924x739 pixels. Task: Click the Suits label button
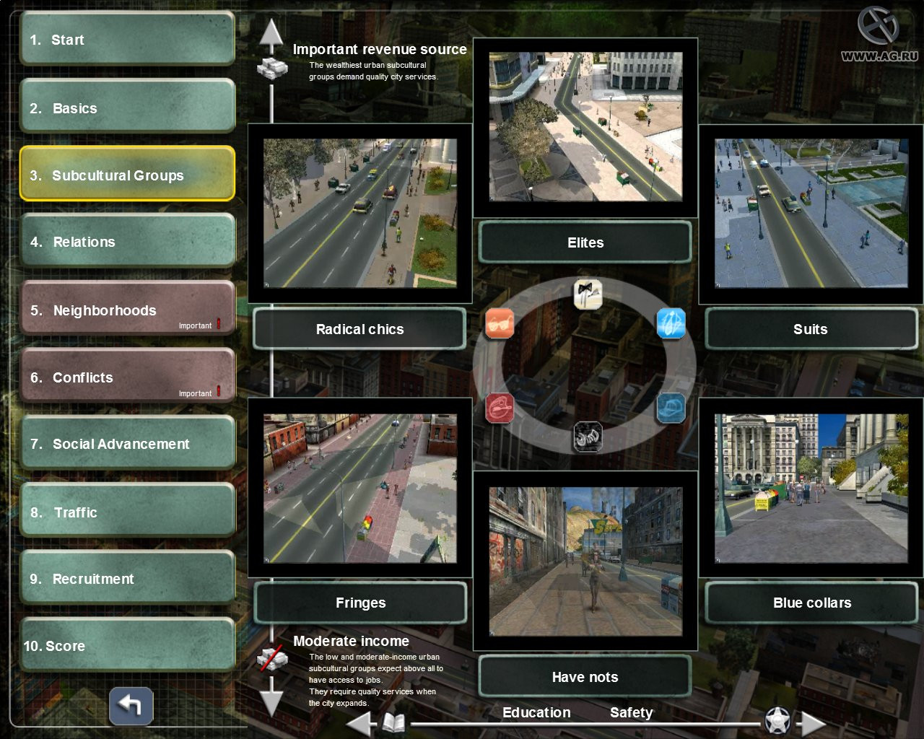coord(811,329)
